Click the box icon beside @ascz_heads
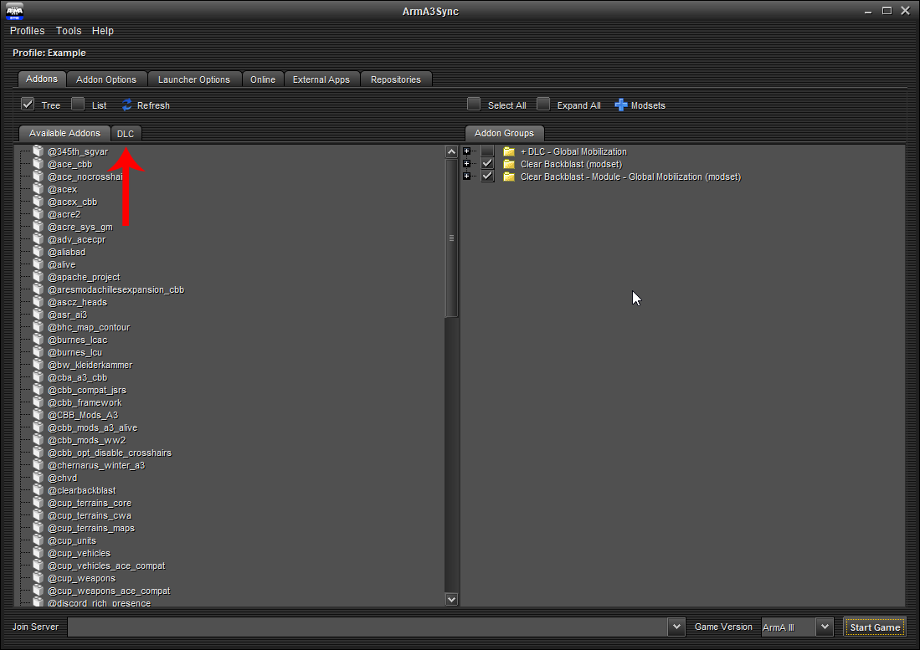This screenshot has height=650, width=920. point(39,302)
